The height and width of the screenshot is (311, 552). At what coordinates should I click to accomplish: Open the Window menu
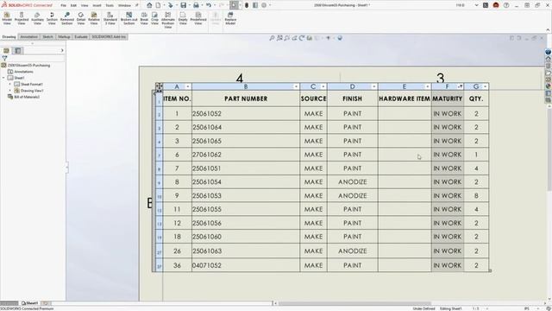click(x=124, y=6)
